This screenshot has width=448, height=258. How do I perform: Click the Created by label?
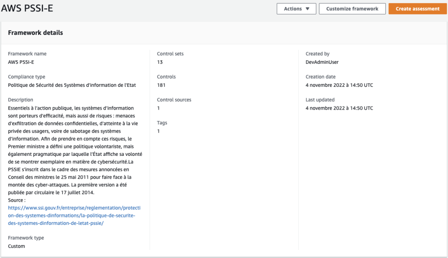point(318,54)
